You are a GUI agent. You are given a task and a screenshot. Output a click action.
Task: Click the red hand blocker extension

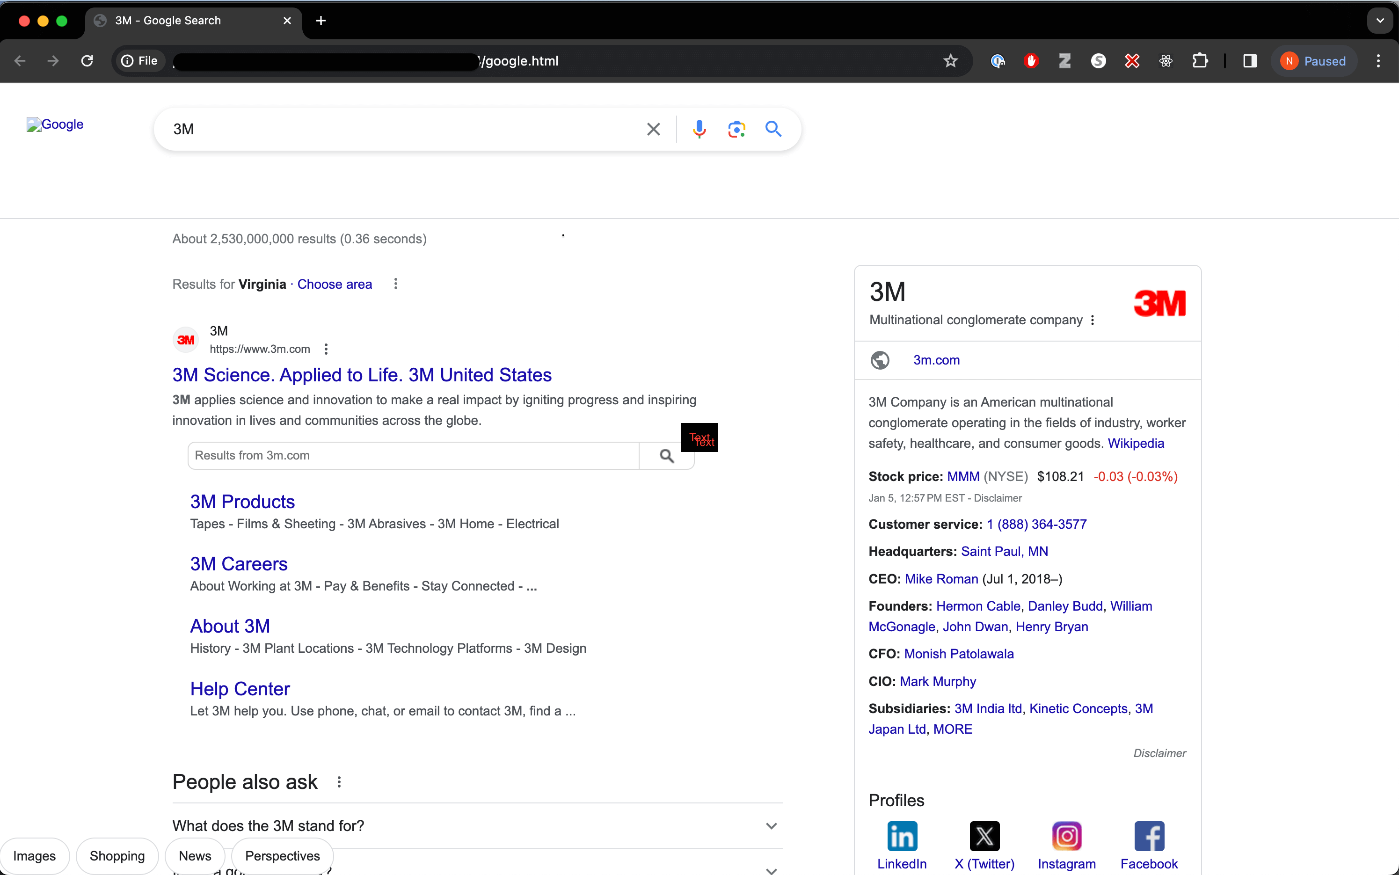tap(1031, 61)
